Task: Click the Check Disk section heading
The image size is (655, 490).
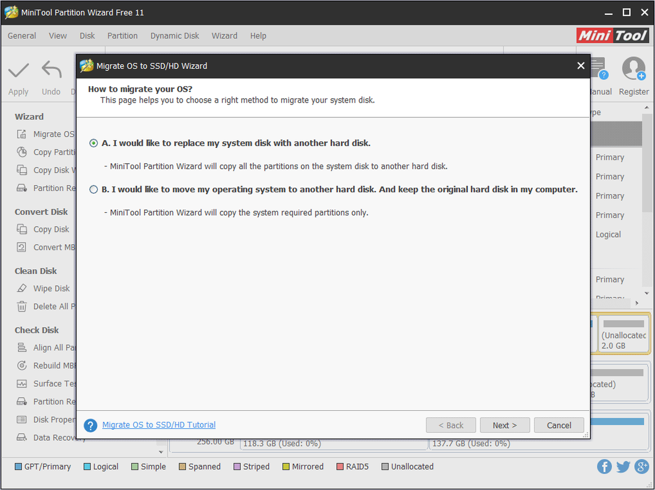Action: pyautogui.click(x=37, y=330)
